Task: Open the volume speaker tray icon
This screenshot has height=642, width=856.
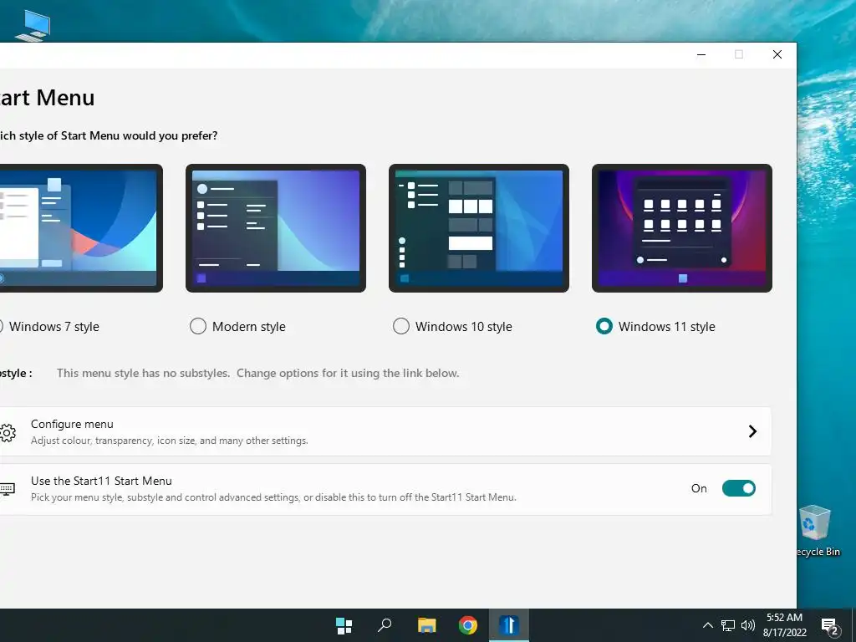Action: [x=748, y=625]
